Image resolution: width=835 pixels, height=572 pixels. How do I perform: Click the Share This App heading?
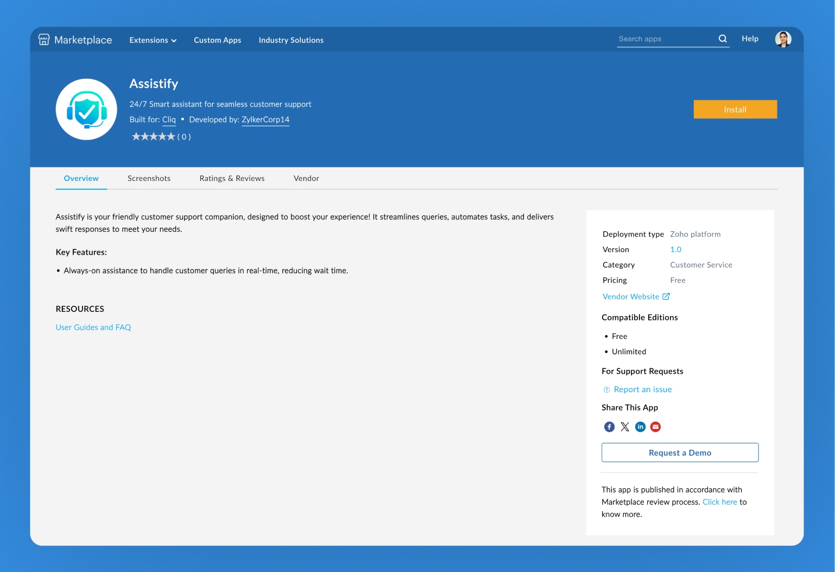[x=630, y=407]
